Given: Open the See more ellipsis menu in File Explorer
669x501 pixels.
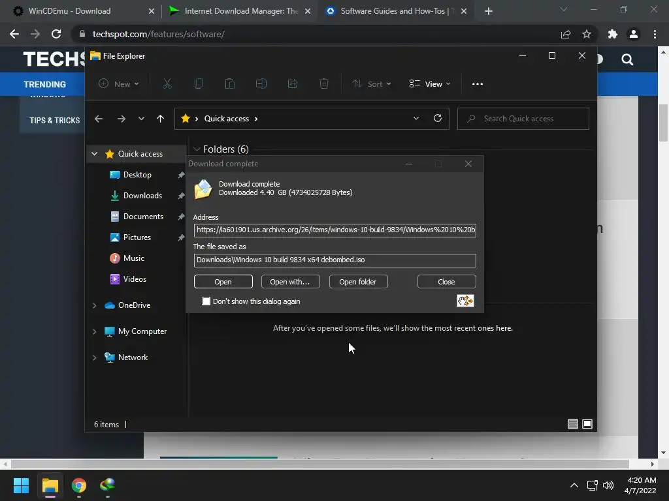Looking at the screenshot, I should (x=478, y=84).
